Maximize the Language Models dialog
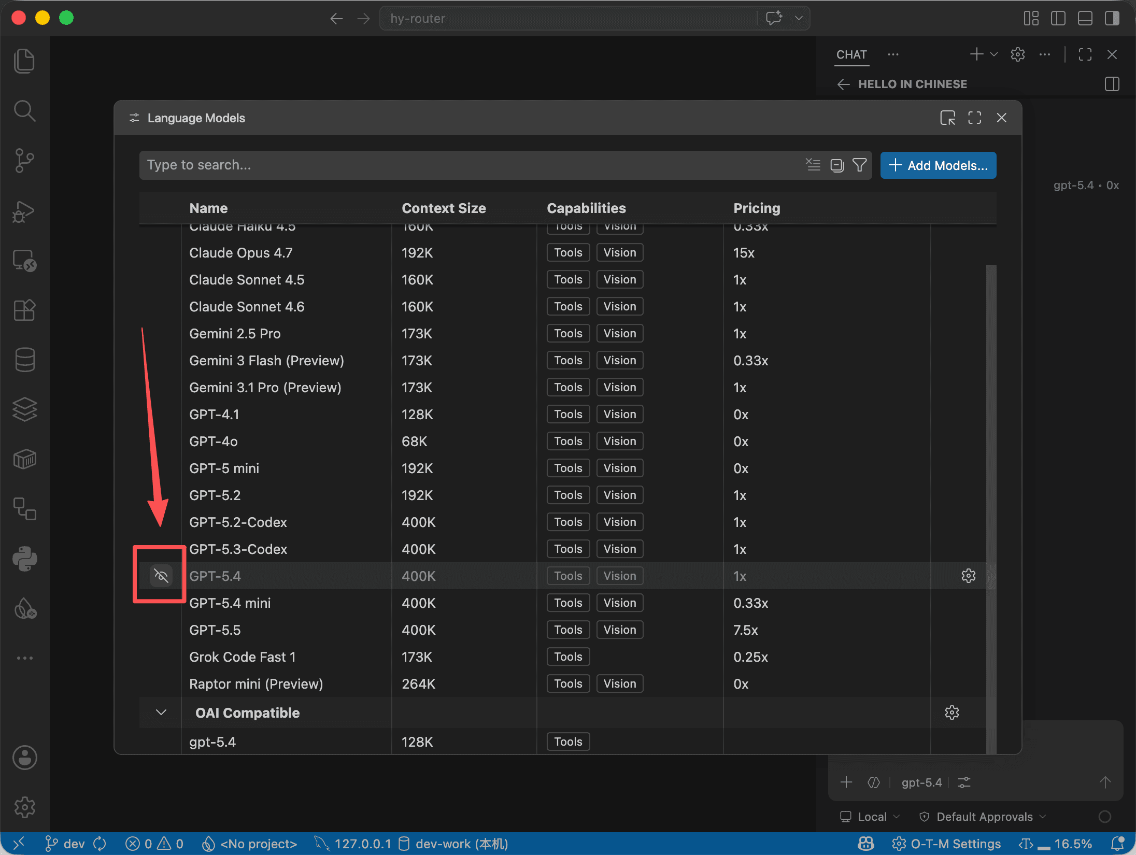This screenshot has height=855, width=1136. [x=974, y=118]
